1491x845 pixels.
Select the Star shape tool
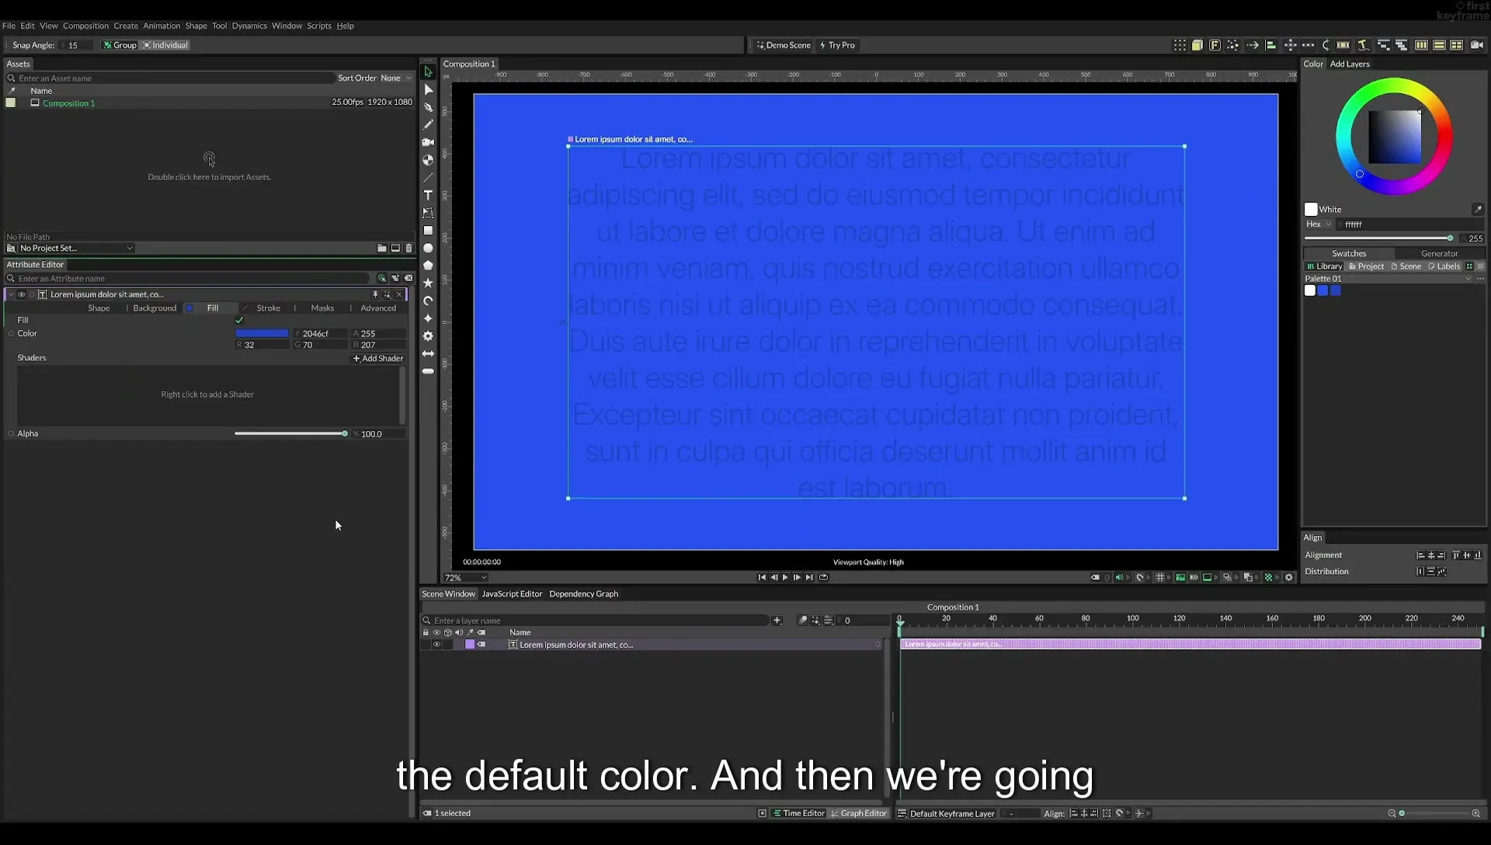coord(428,283)
